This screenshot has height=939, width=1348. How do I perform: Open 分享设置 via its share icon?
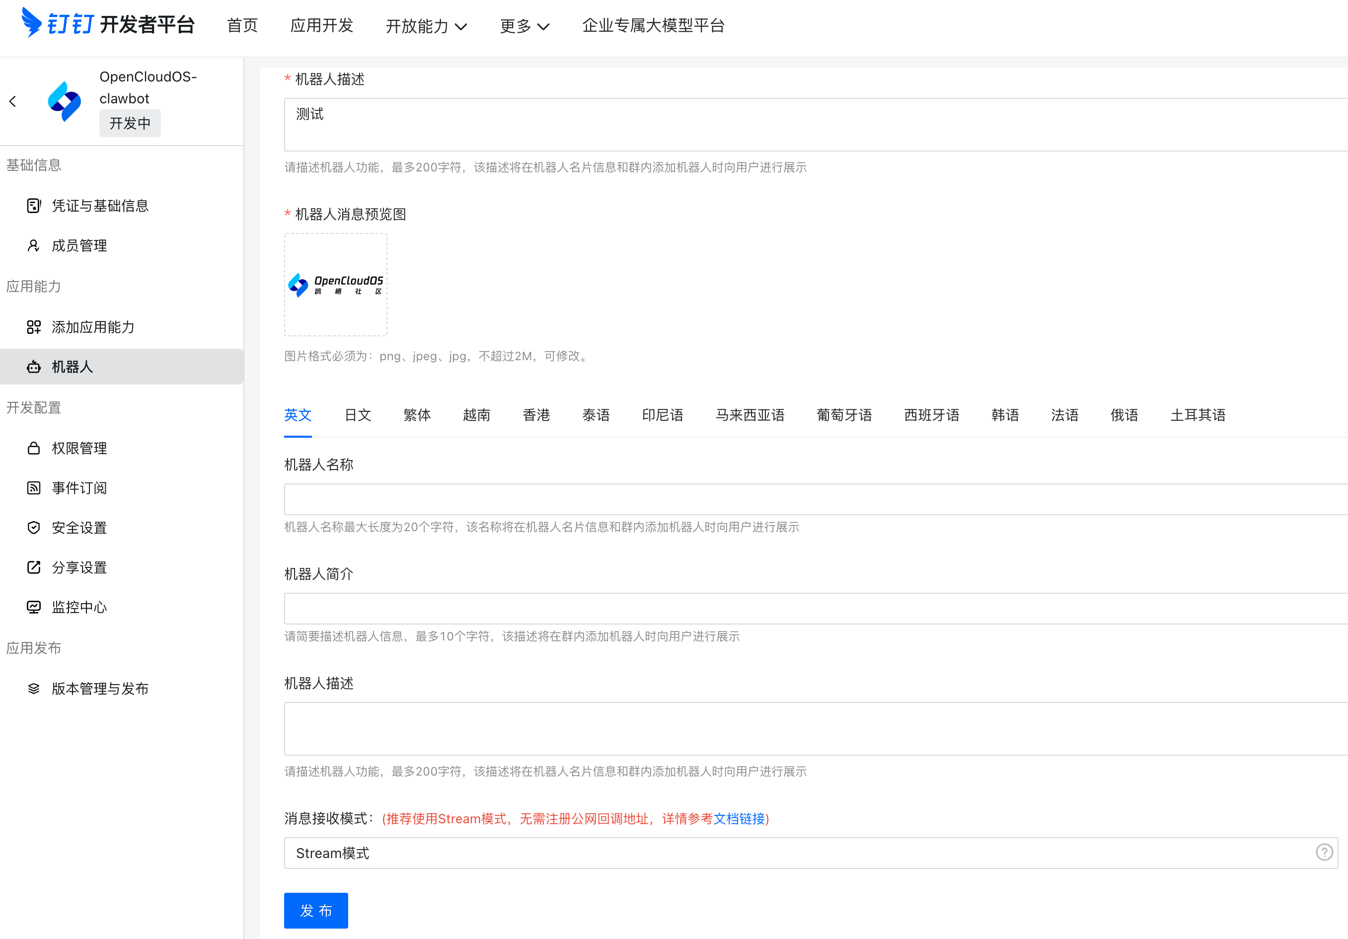(33, 567)
